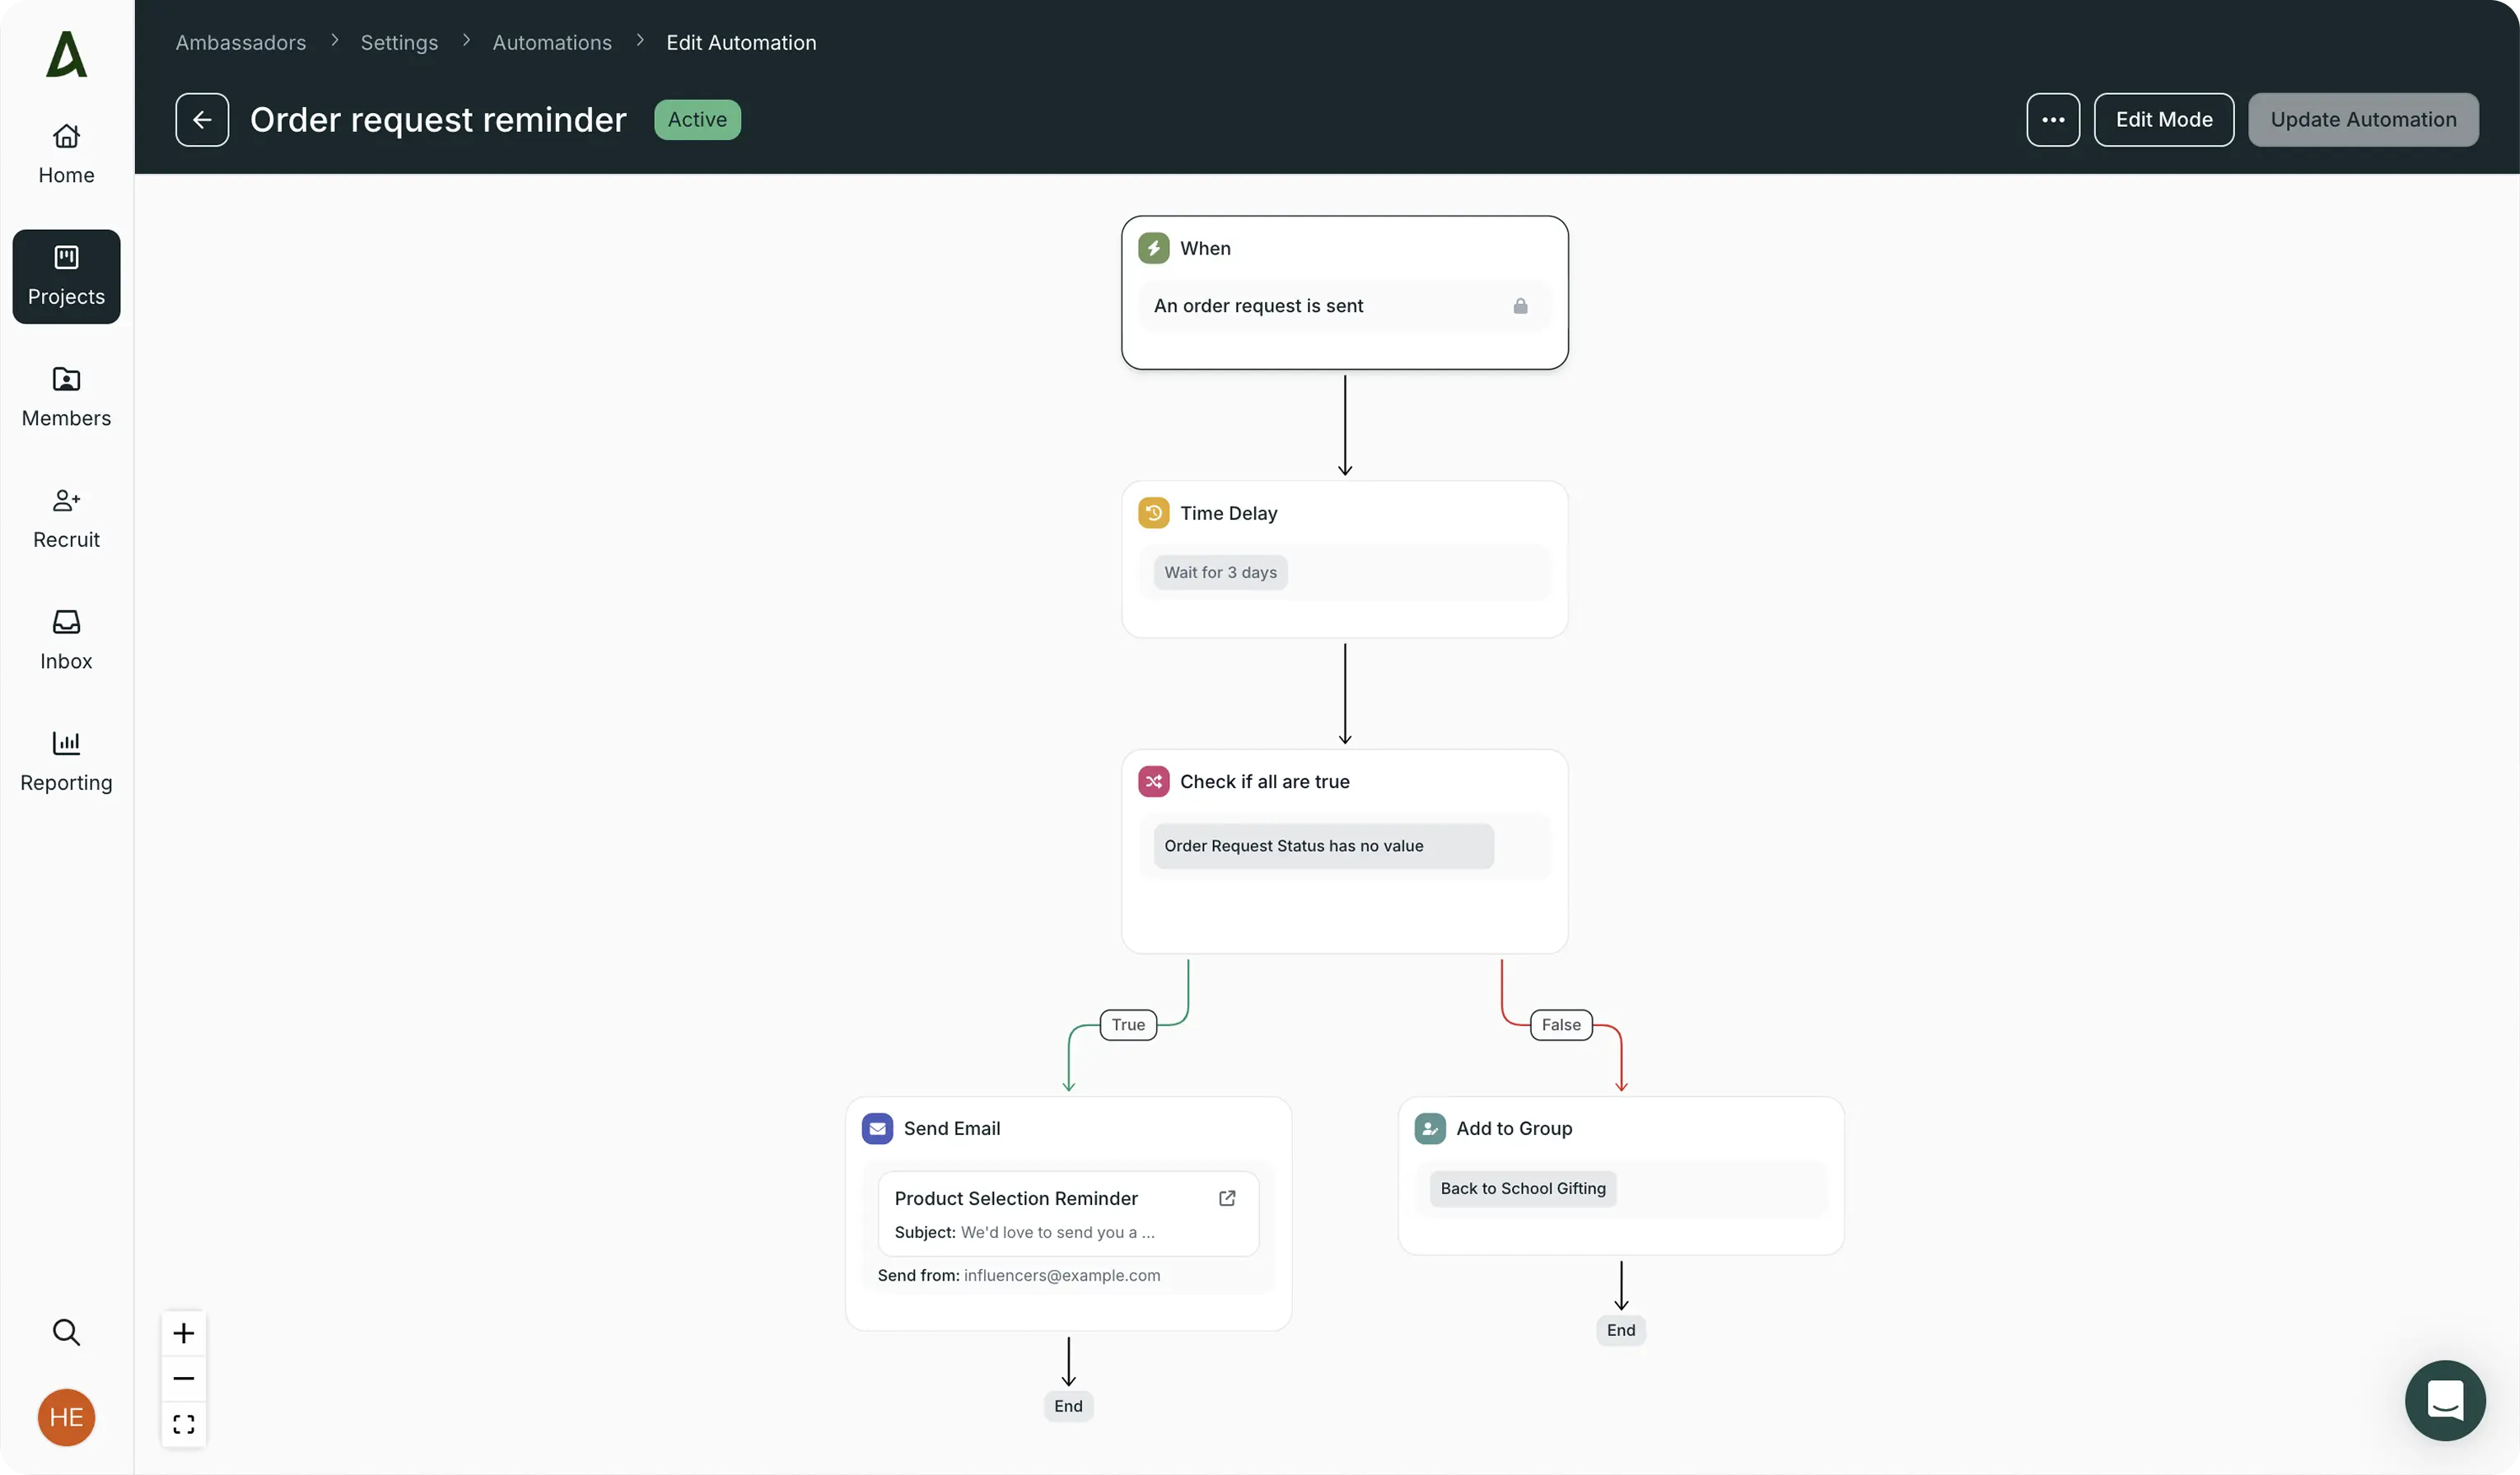
Task: Click Update Automation button
Action: 2362,120
